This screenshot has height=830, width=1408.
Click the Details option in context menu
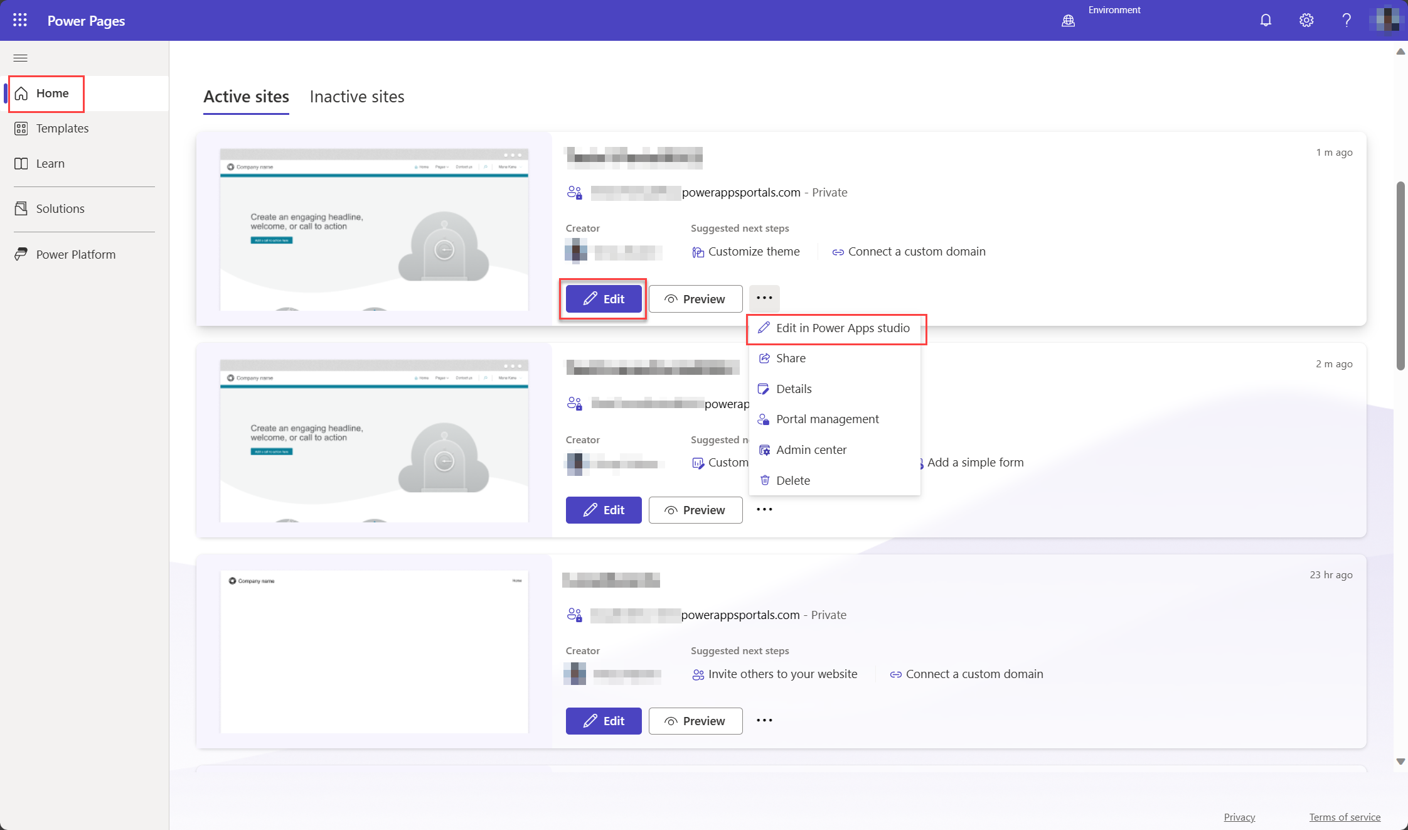[x=793, y=389]
